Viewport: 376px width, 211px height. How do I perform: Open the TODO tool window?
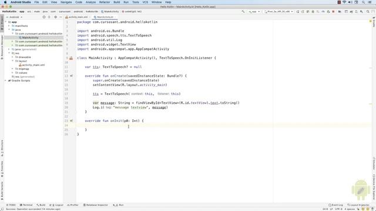[x=11, y=205]
